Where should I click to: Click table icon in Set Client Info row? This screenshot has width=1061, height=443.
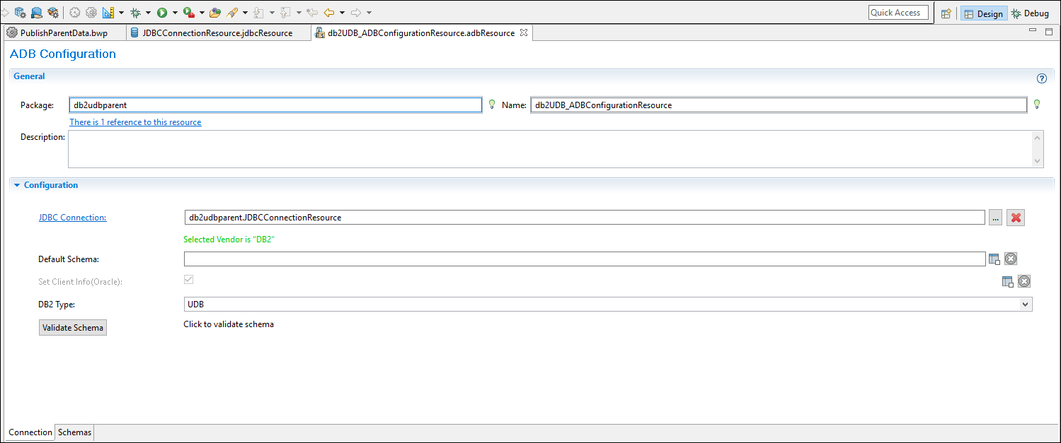1007,281
